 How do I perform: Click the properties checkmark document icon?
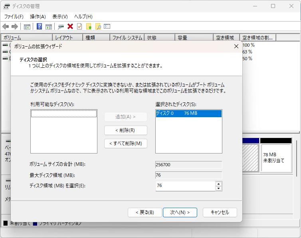tap(79, 26)
